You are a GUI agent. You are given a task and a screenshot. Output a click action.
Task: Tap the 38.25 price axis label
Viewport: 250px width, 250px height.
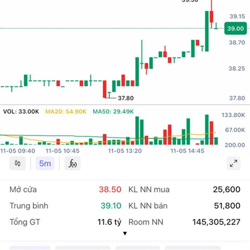[x=237, y=69]
